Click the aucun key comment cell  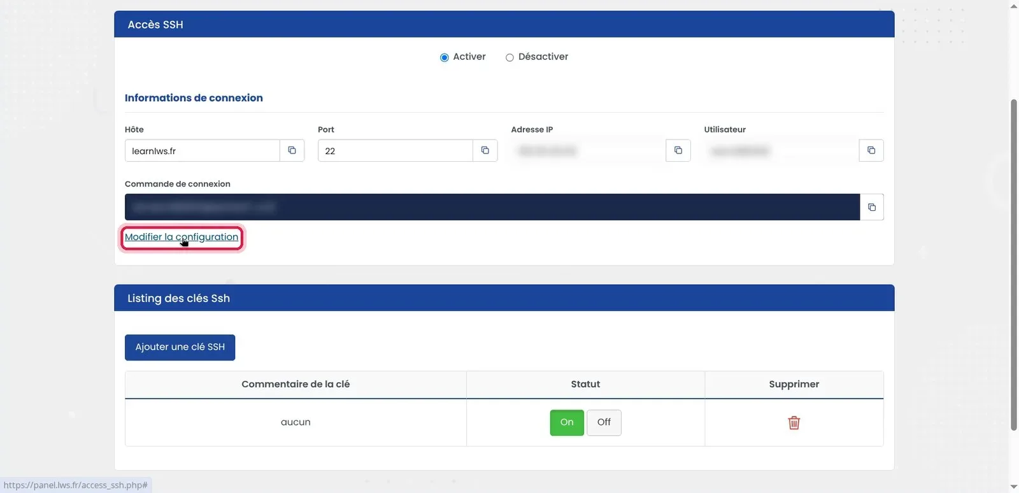tap(296, 422)
